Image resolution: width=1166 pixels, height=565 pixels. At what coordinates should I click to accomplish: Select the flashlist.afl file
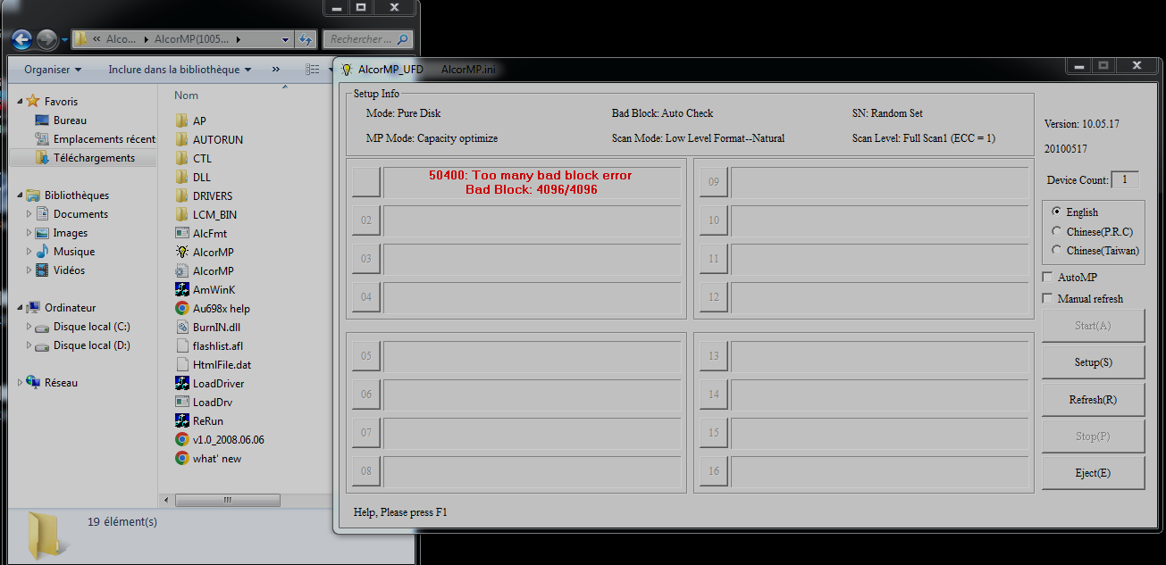coord(209,345)
